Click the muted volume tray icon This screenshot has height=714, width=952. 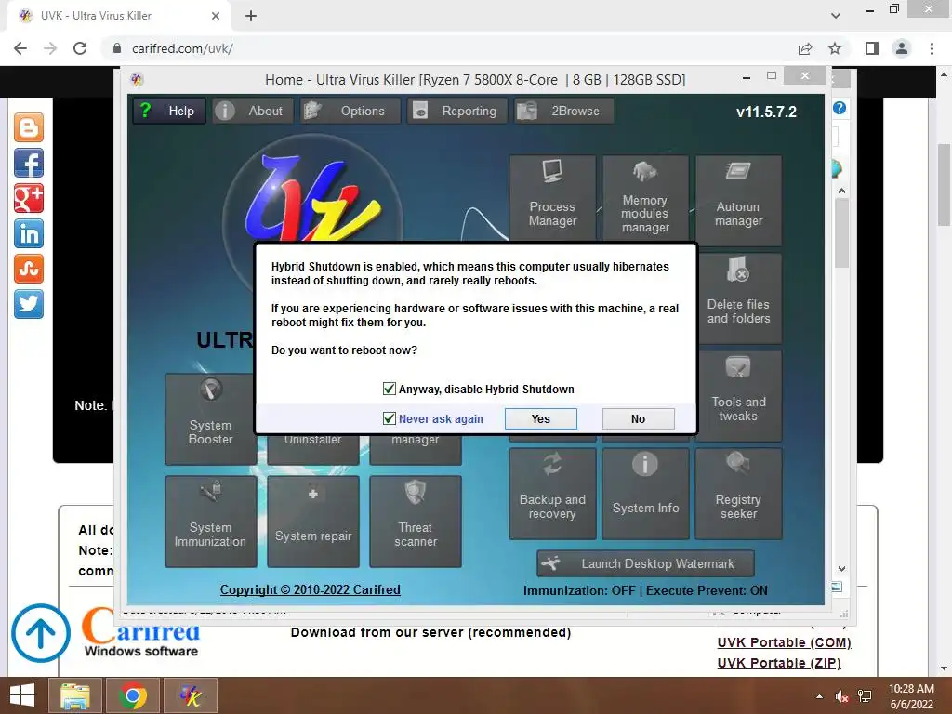pos(841,696)
